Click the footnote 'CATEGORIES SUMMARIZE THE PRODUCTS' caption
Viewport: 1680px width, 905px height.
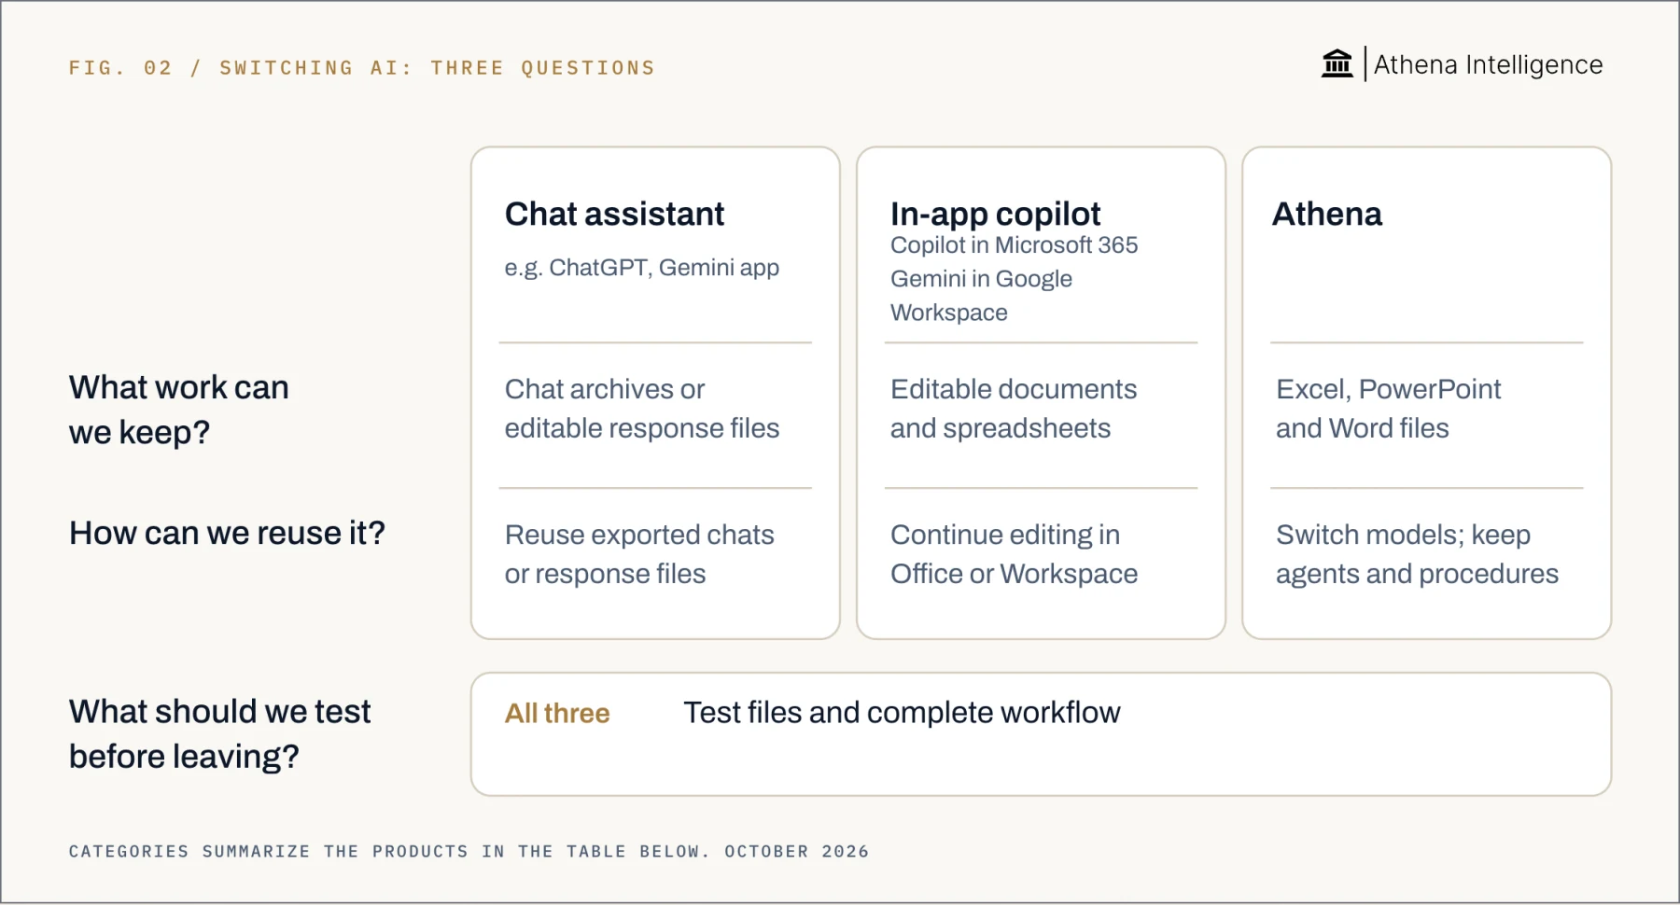pos(469,852)
